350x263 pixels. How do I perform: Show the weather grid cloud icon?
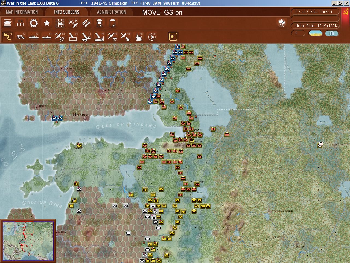[60, 23]
